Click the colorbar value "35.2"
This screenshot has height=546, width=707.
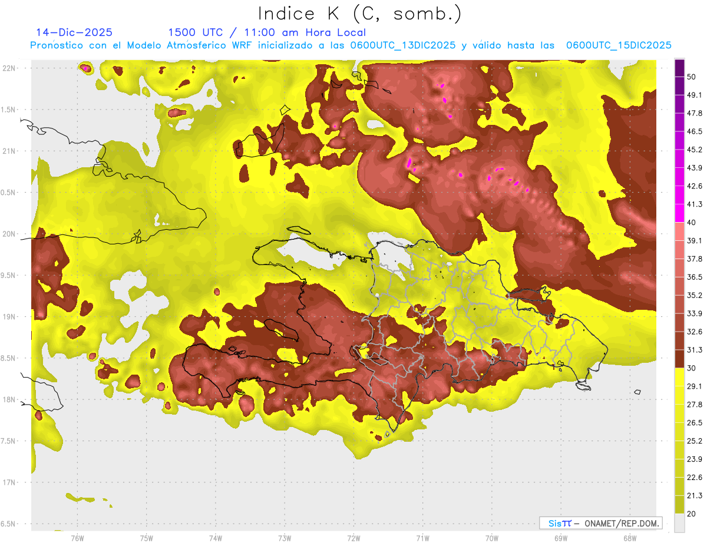tap(695, 295)
